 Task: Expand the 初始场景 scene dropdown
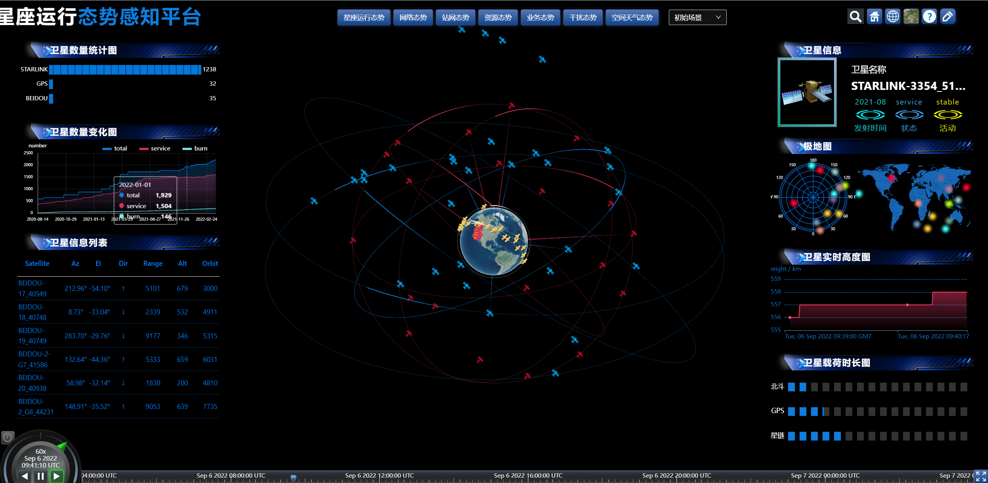(697, 17)
